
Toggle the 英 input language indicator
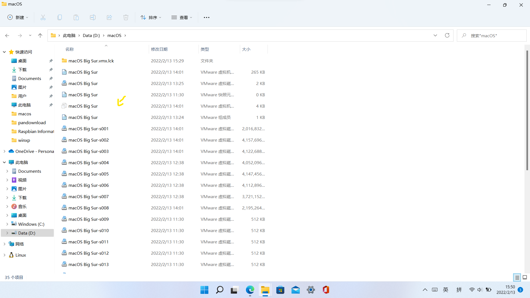(x=446, y=290)
